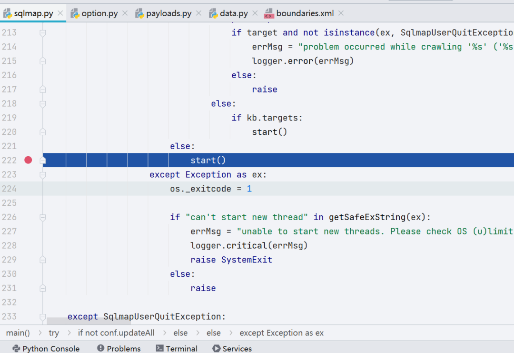
Task: Toggle the breakpoint on line 222
Action: click(28, 160)
